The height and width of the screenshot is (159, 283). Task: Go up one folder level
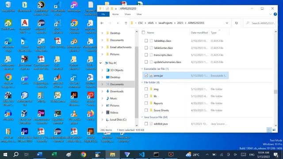click(126, 23)
